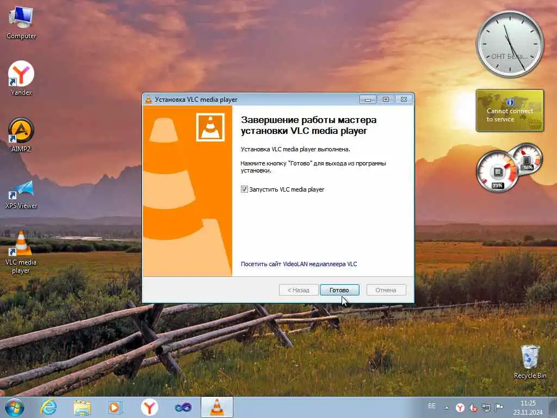
Task: Click the Cannot connect to service gadget
Action: (x=510, y=110)
